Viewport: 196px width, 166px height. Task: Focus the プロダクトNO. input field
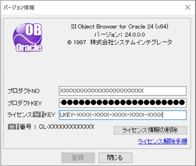(123, 91)
